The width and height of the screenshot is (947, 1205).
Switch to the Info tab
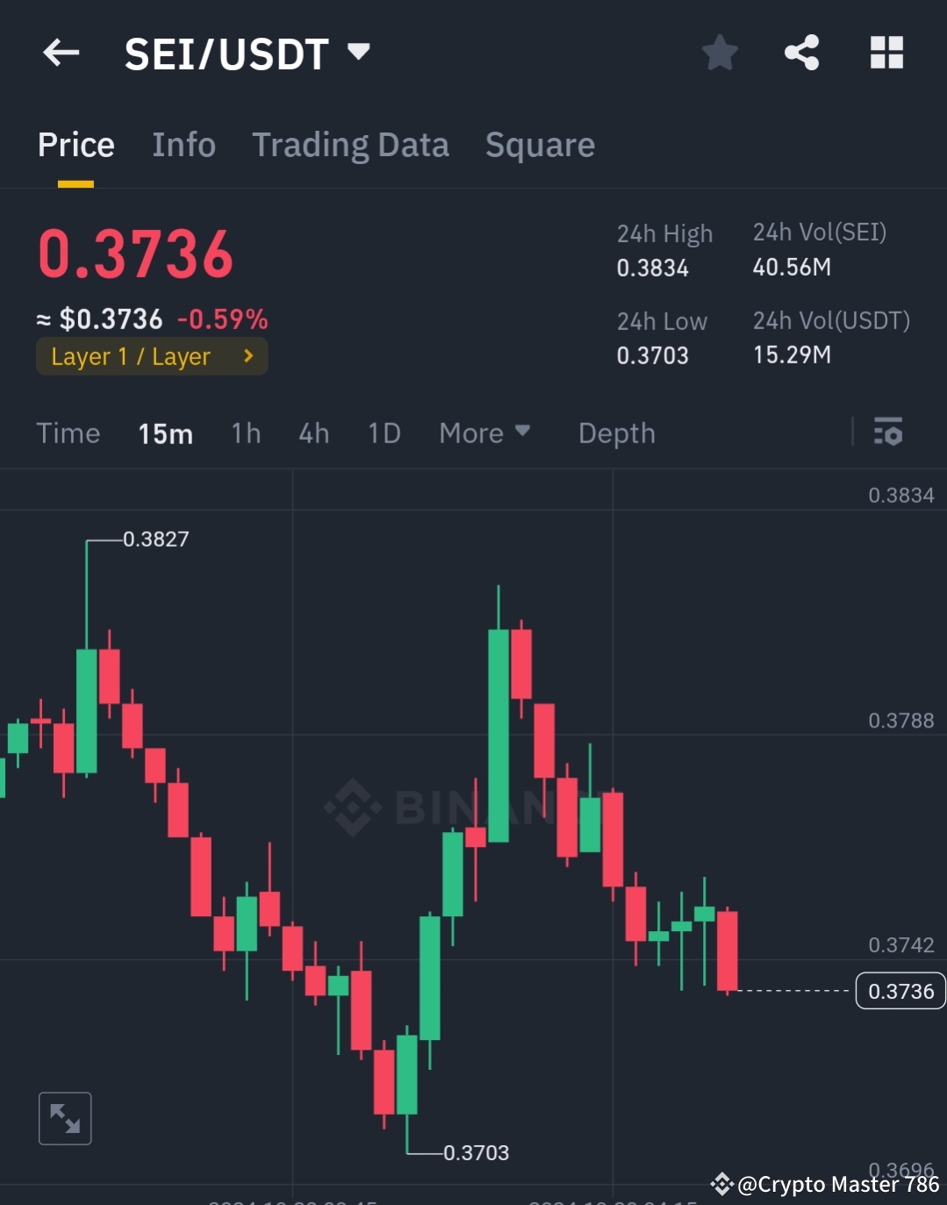point(183,145)
